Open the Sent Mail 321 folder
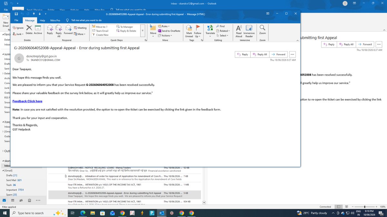 [x=14, y=180]
